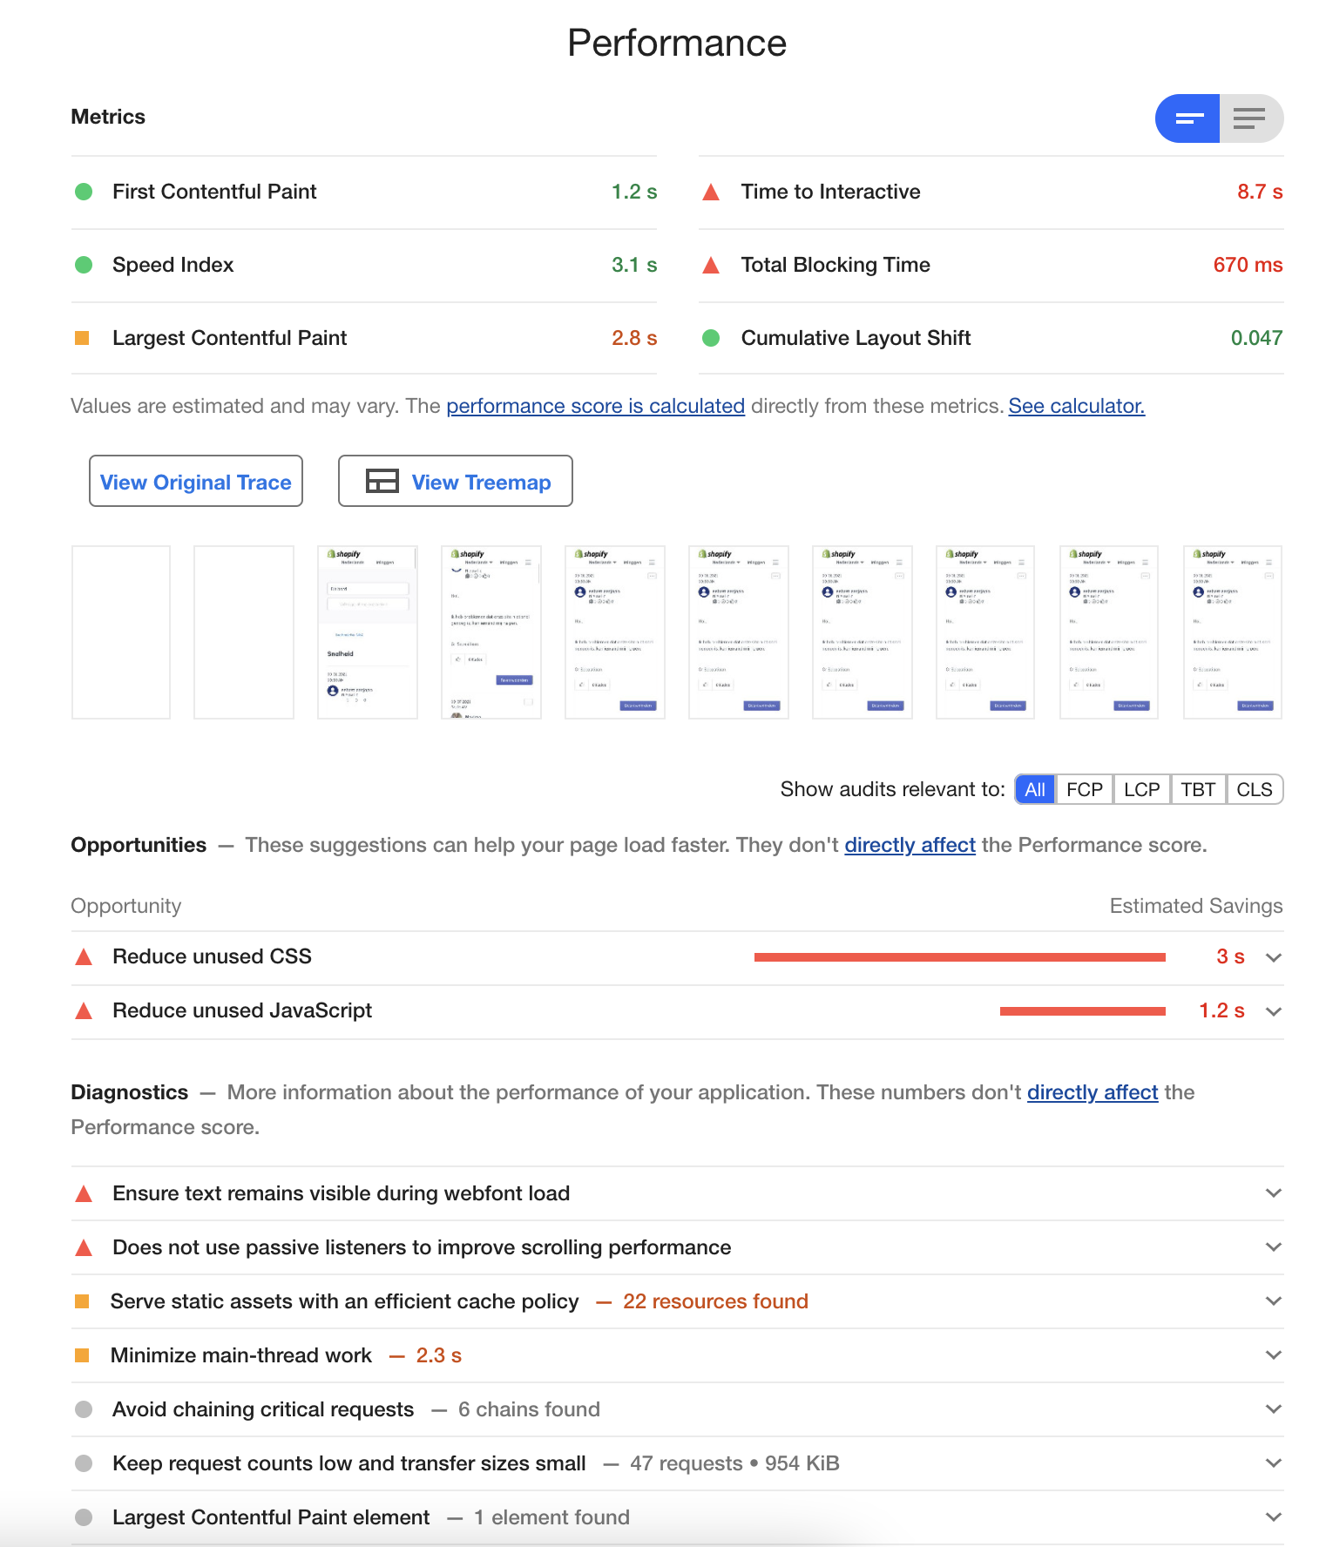Expand Keep request counts low audit chevron
This screenshot has width=1326, height=1547.
[1273, 1463]
